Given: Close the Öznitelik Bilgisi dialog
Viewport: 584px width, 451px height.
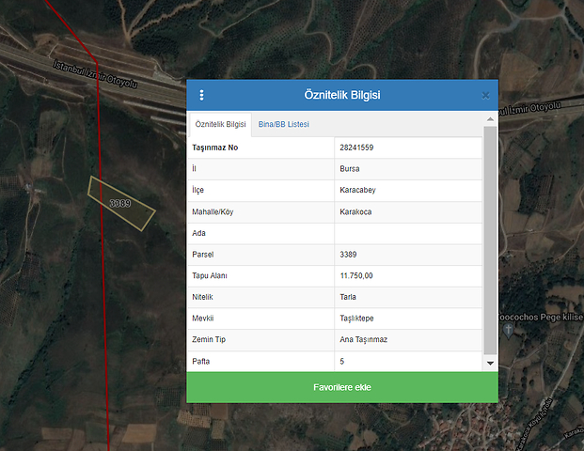Looking at the screenshot, I should click(485, 95).
